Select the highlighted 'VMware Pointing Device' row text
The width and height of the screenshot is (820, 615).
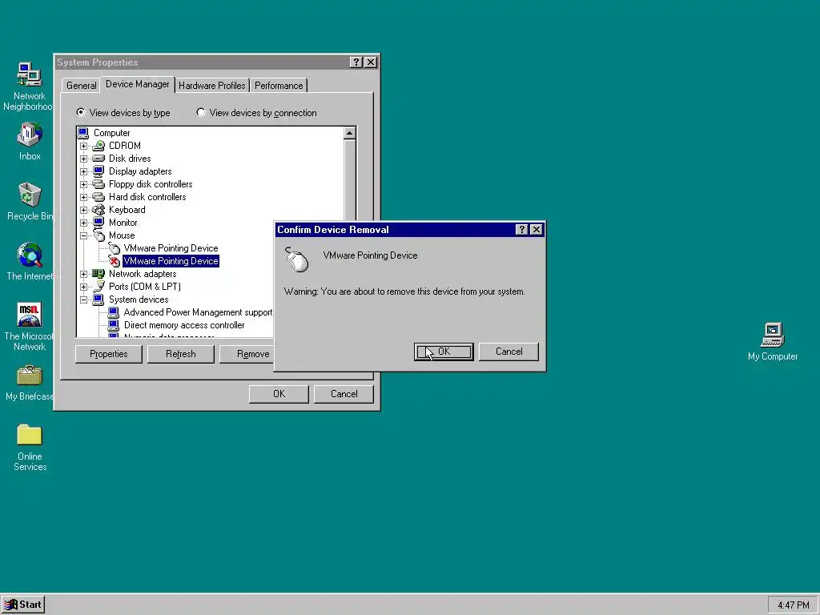tap(171, 261)
